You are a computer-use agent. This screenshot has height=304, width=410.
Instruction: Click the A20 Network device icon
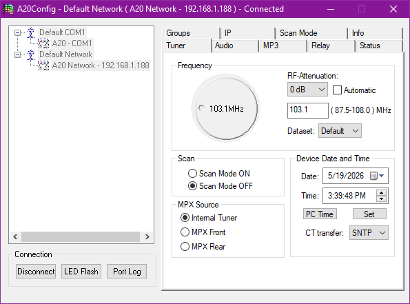[43, 65]
